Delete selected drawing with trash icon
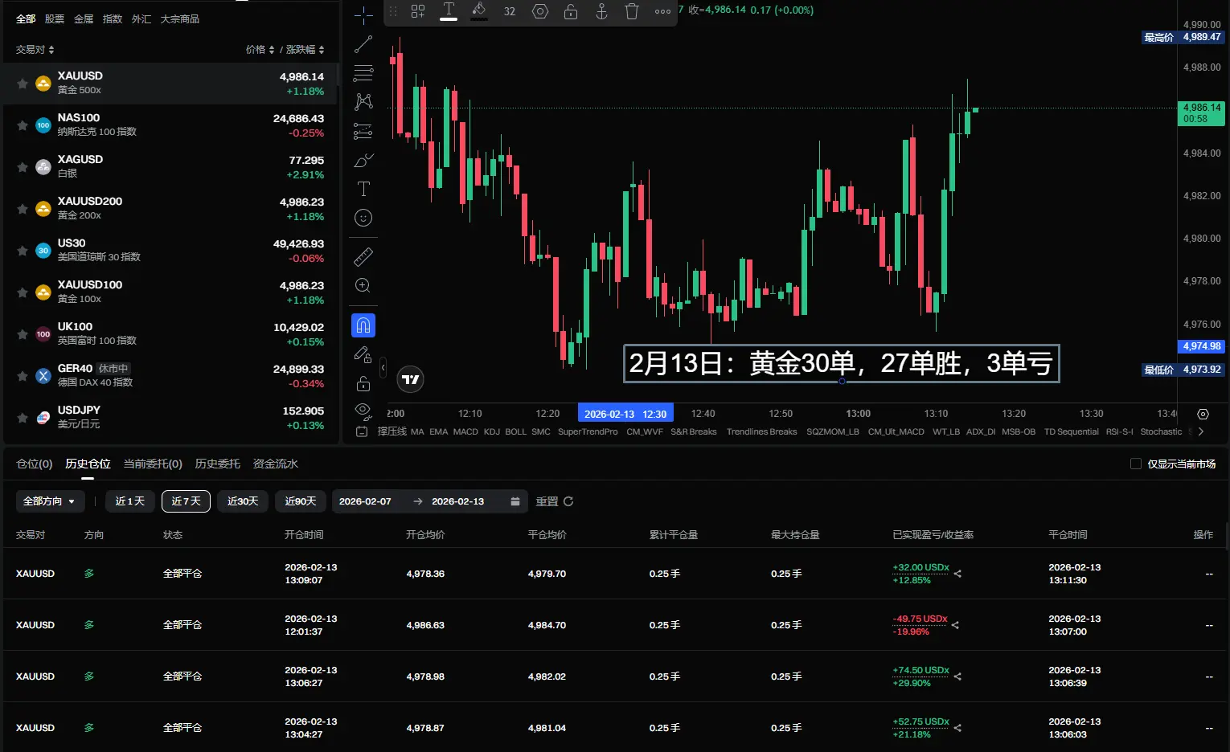 point(632,11)
